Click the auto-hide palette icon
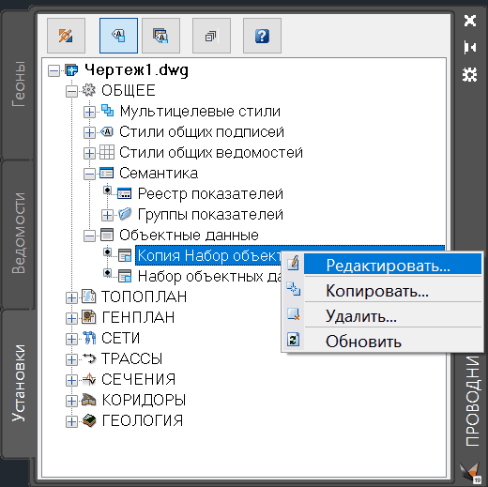 point(470,48)
